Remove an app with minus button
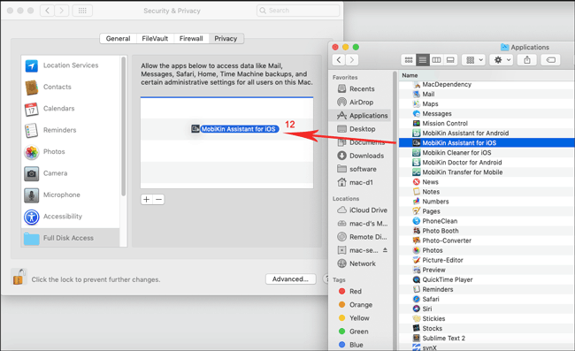The width and height of the screenshot is (575, 351). (x=158, y=199)
